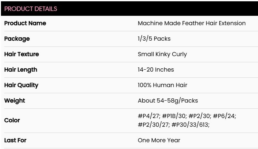Click the 14-20 Inches value
Image resolution: width=258 pixels, height=149 pixels.
[x=153, y=70]
